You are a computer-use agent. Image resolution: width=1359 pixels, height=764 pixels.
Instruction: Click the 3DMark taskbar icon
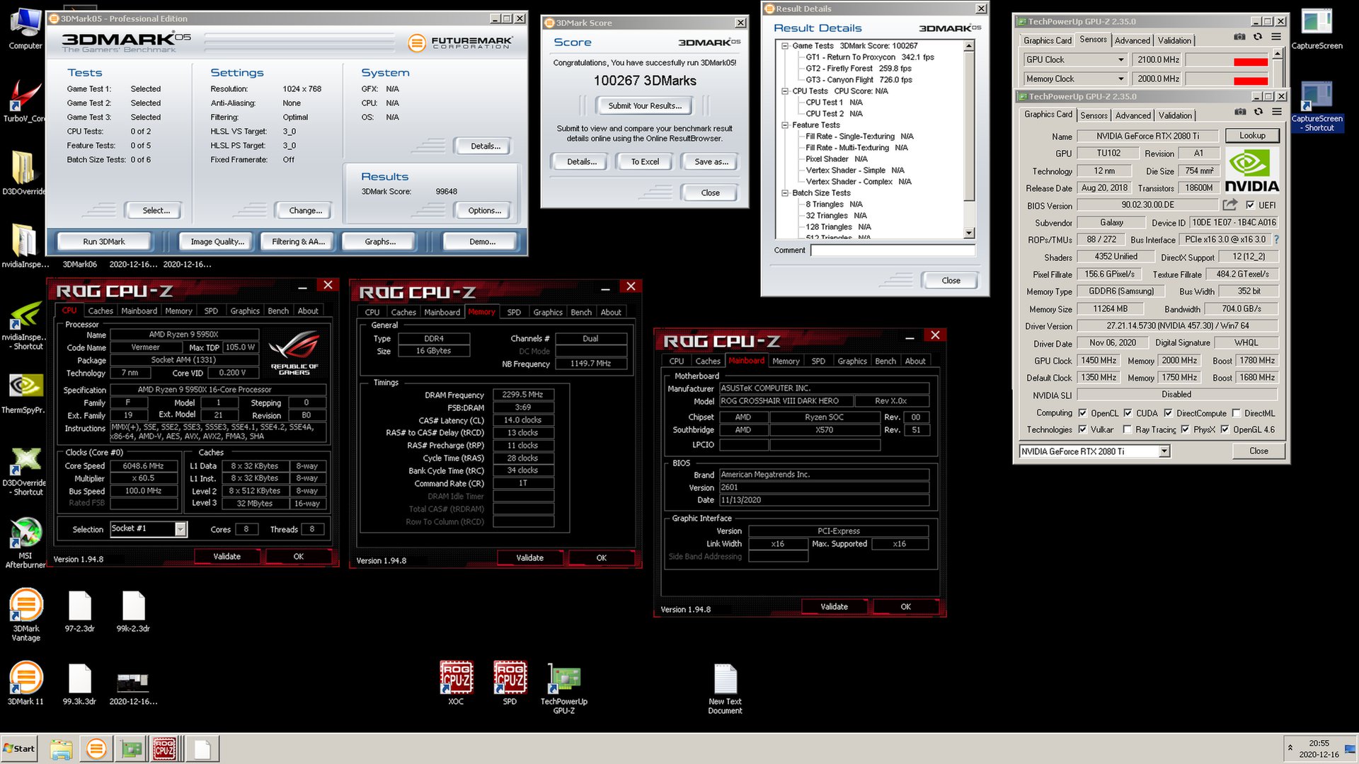96,748
